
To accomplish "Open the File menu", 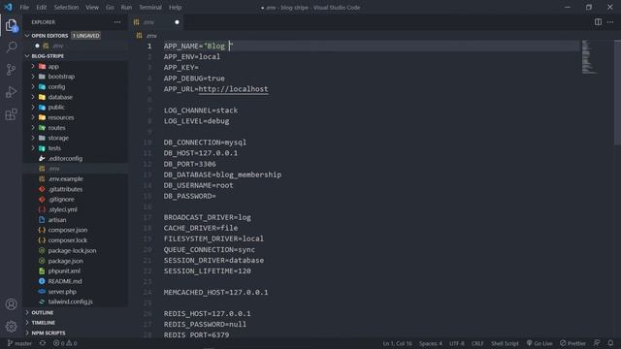I will [24, 7].
